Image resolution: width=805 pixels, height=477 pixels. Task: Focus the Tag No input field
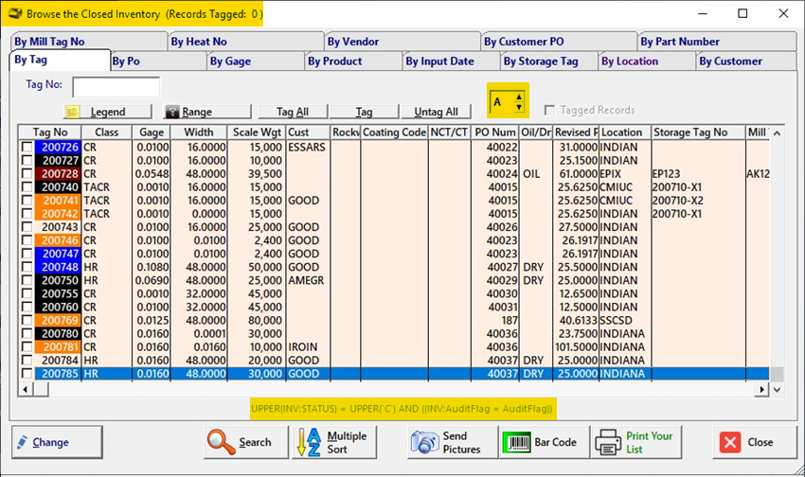tap(116, 87)
